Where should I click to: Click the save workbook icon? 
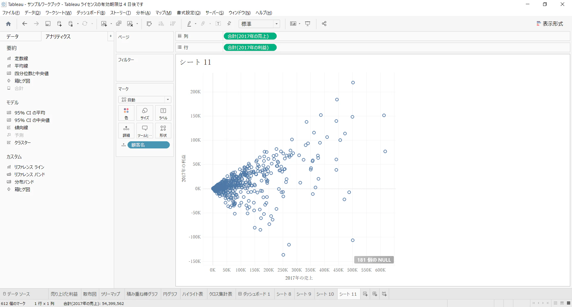(48, 24)
